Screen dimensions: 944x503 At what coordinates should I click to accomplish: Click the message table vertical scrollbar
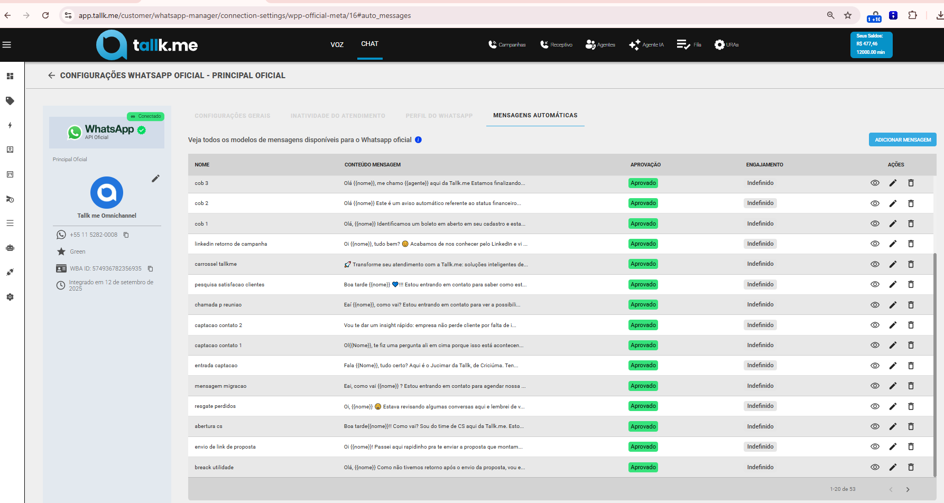coord(934,365)
